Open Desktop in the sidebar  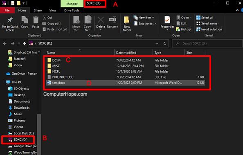tap(17, 95)
